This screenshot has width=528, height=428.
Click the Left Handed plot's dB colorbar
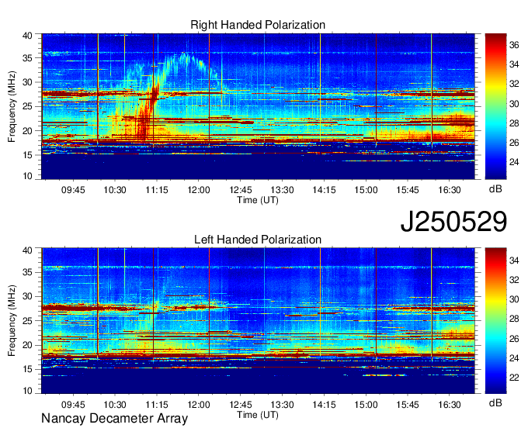(495, 321)
